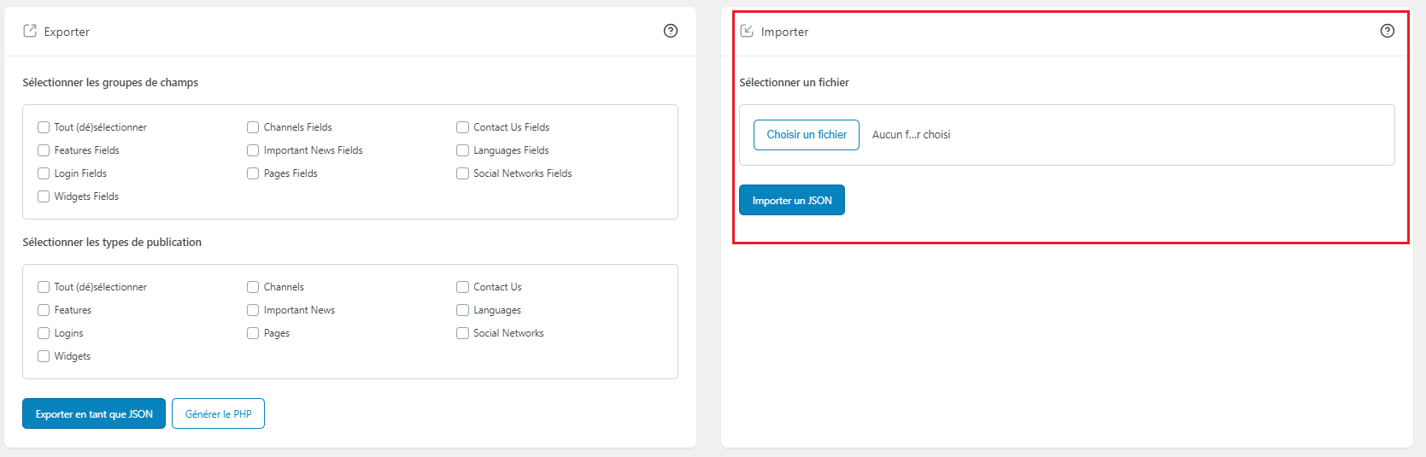Screen dimensions: 1426x457
Task: Click the Générer le PHP button
Action: click(218, 413)
